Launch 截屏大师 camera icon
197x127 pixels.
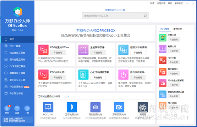[x=163, y=49]
